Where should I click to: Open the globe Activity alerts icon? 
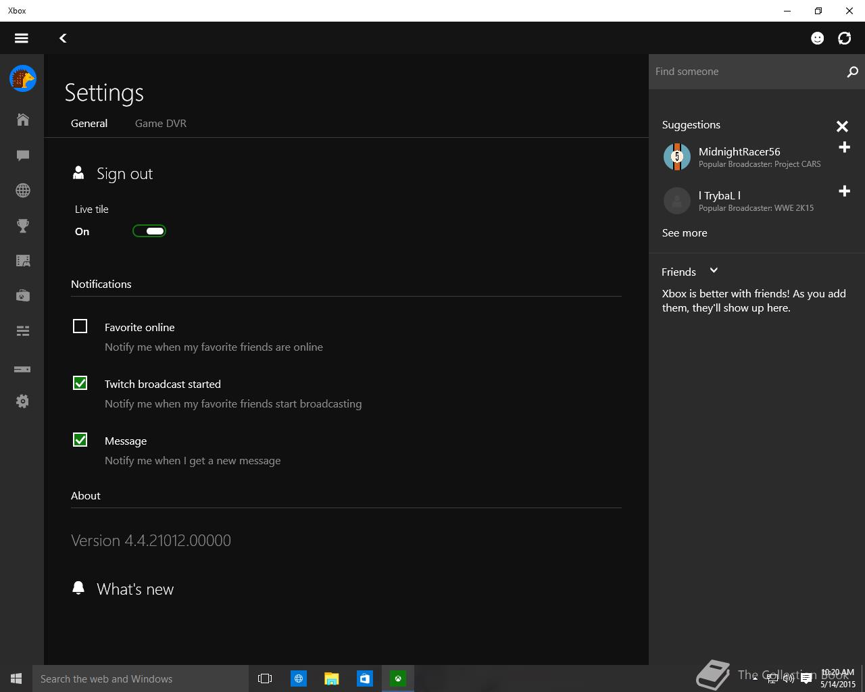[23, 191]
